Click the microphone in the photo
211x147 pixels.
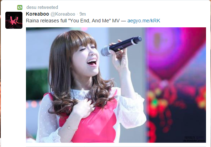[x=121, y=46]
